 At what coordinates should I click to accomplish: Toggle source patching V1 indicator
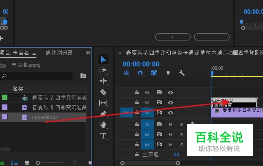(126, 113)
